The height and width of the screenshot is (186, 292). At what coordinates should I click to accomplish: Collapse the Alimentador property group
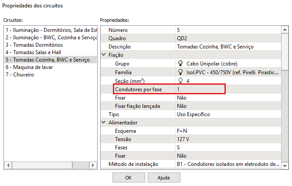tap(103, 123)
